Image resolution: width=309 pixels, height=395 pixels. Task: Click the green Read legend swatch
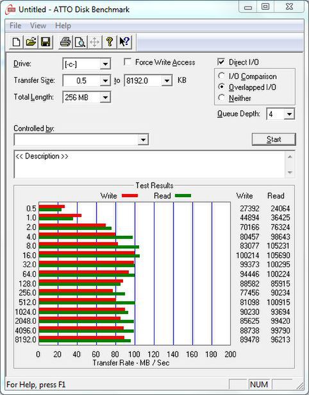183,196
